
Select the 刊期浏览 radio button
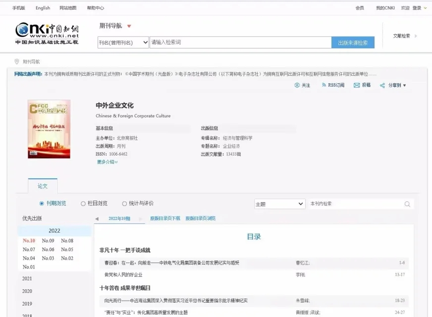tap(42, 204)
